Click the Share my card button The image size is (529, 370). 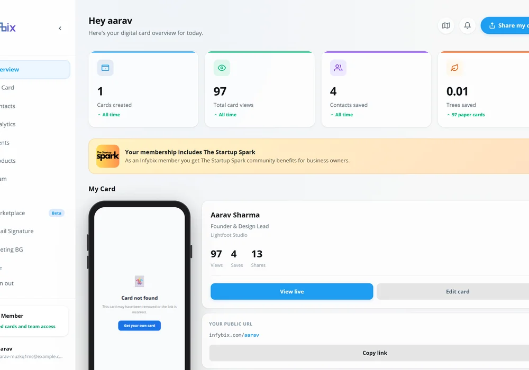point(505,25)
